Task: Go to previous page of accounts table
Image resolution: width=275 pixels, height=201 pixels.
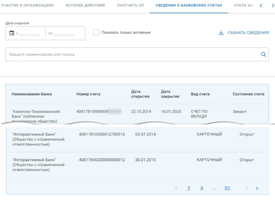Action: (x=247, y=188)
